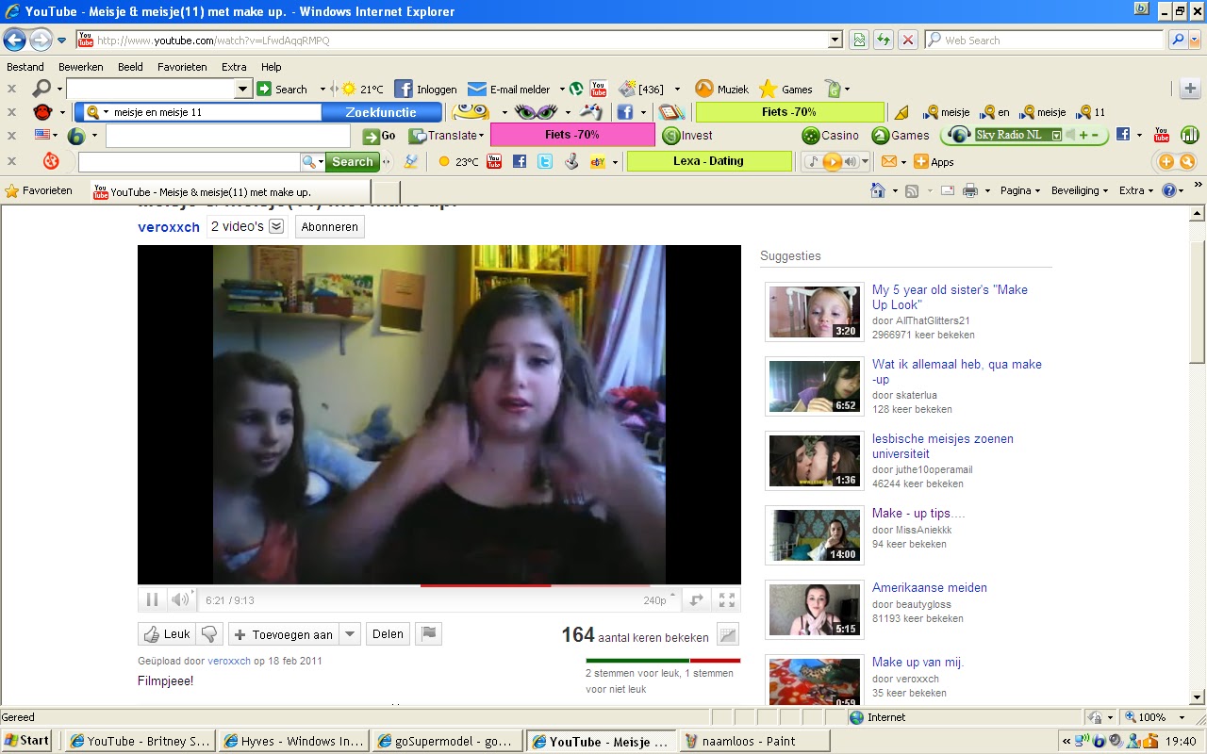
Task: Click the Windows Start button
Action: pos(27,741)
